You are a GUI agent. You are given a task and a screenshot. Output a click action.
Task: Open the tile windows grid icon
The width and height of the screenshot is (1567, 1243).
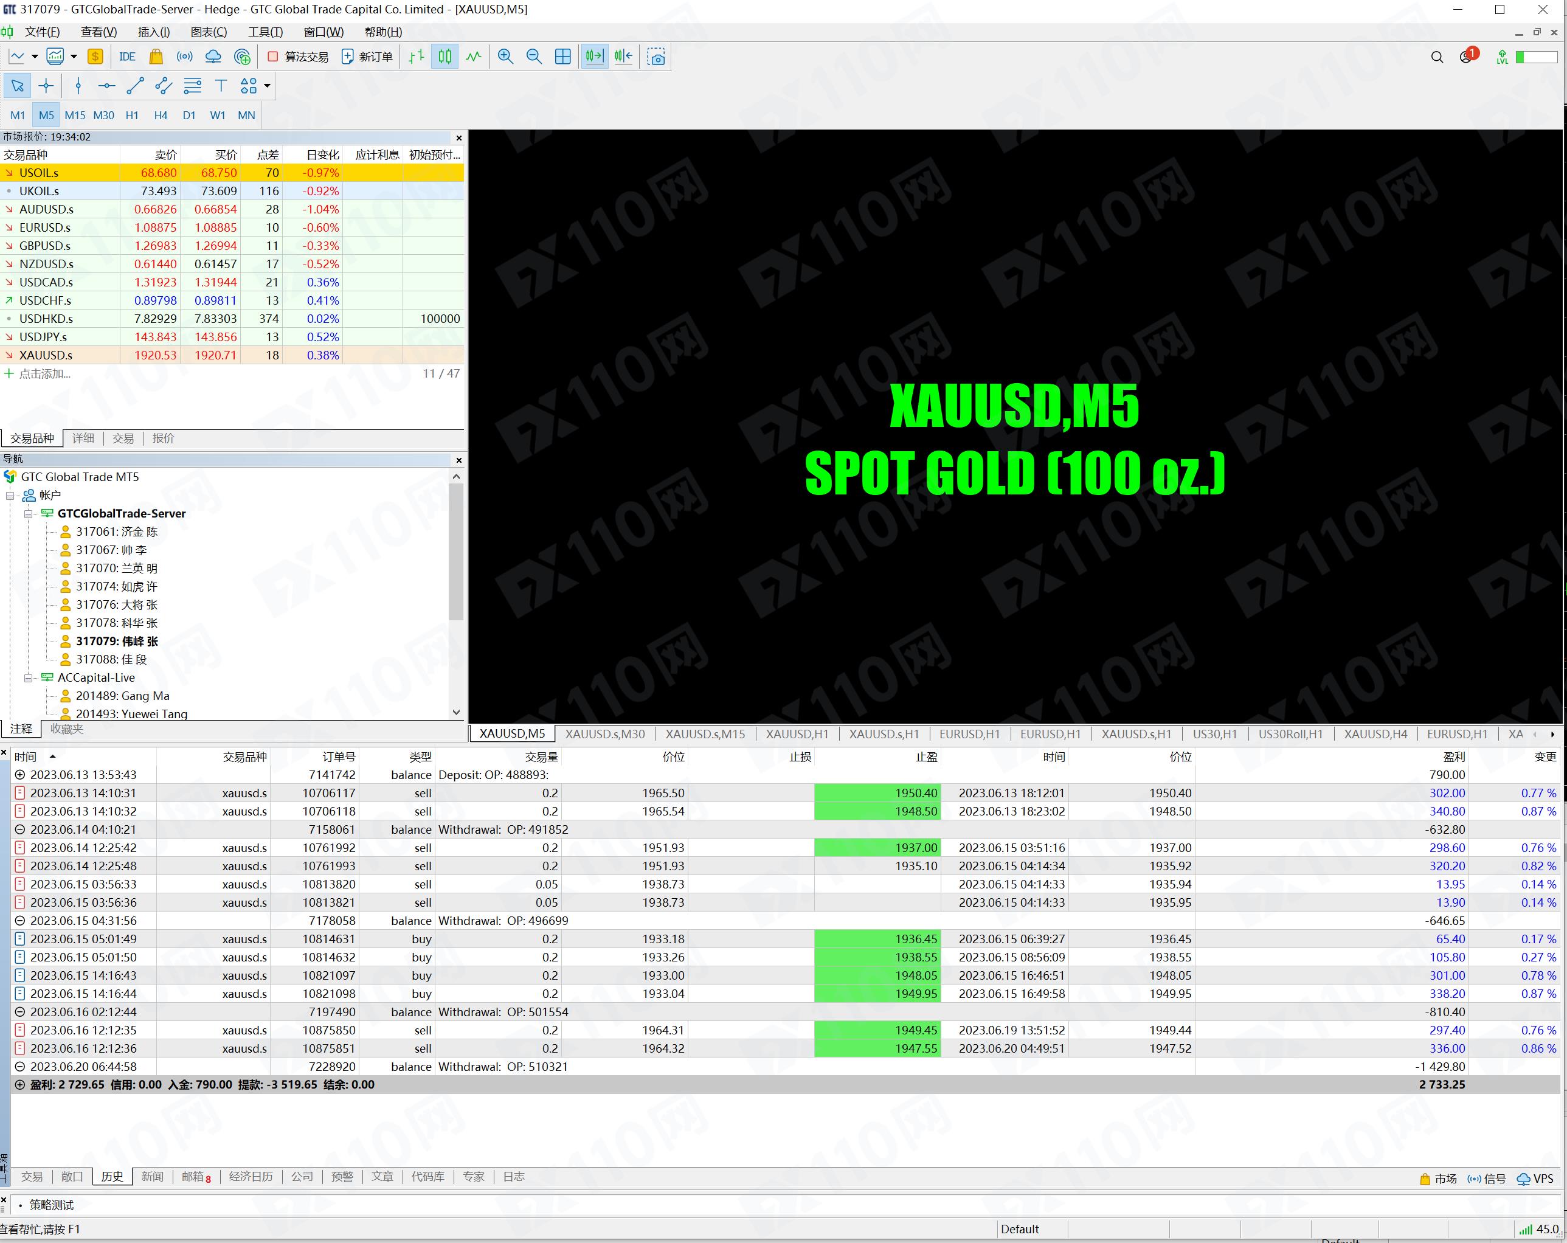tap(562, 57)
